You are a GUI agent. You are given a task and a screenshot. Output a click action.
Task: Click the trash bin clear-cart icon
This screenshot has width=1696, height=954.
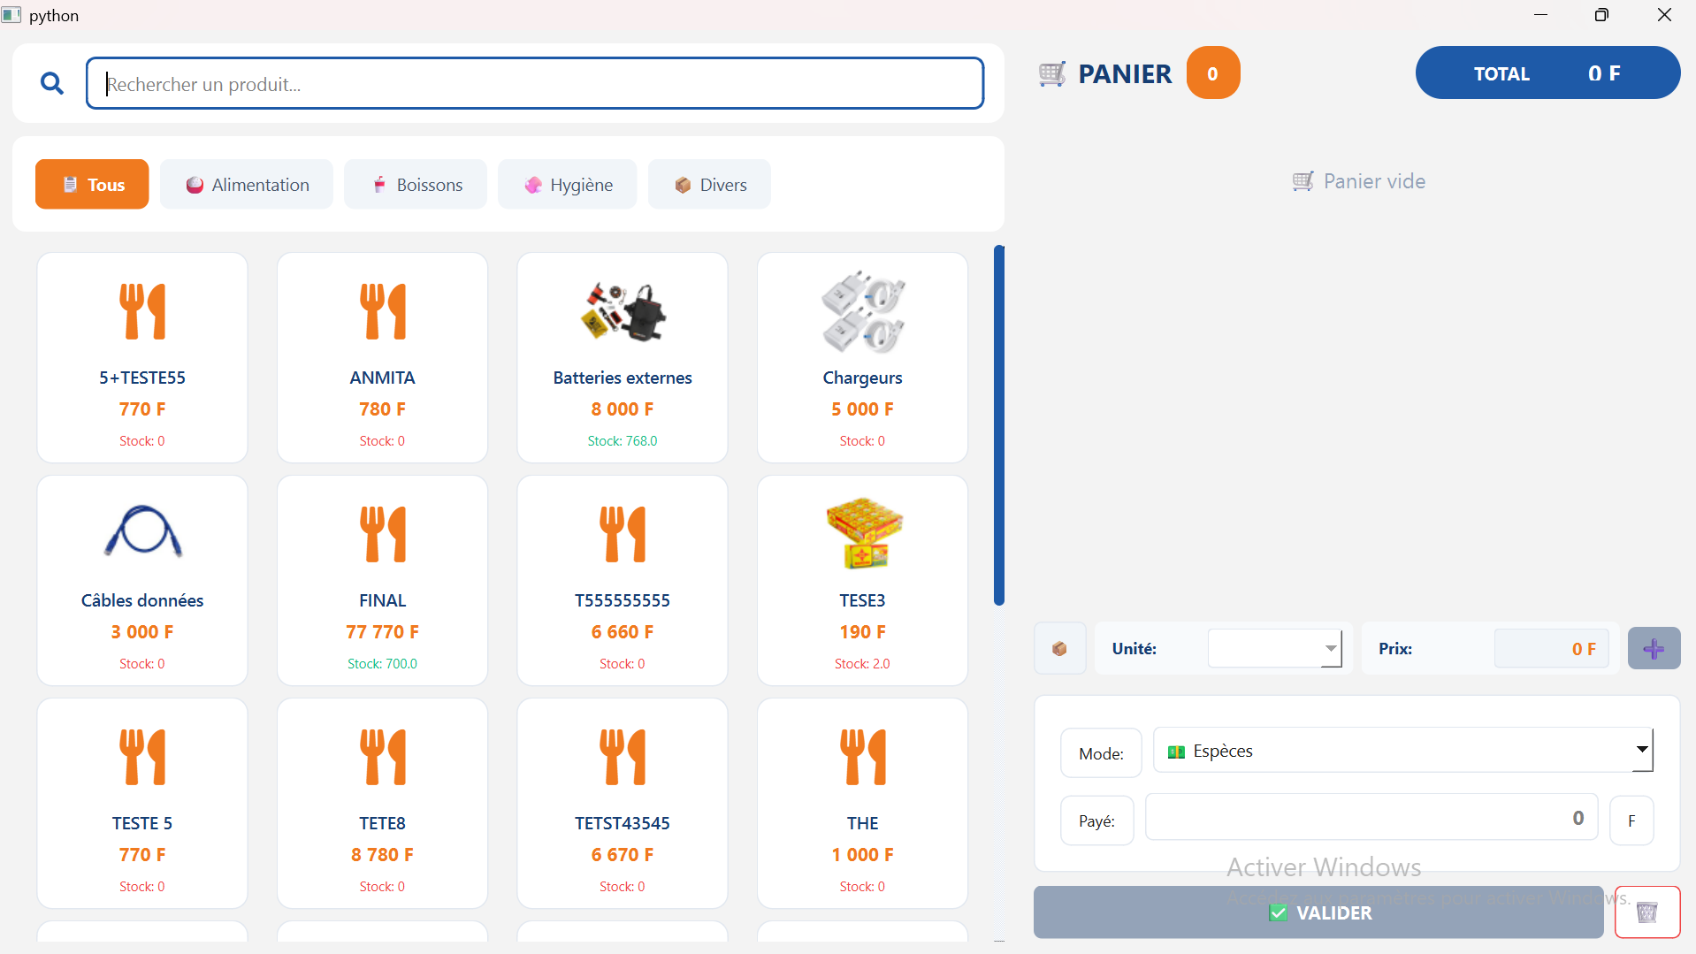coord(1646,912)
